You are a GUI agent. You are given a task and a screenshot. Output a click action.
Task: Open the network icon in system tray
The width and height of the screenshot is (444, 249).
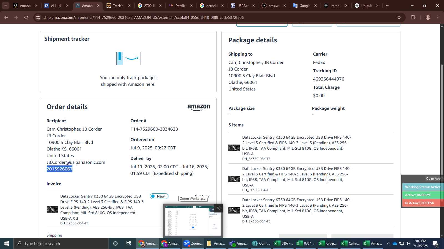[402, 243]
